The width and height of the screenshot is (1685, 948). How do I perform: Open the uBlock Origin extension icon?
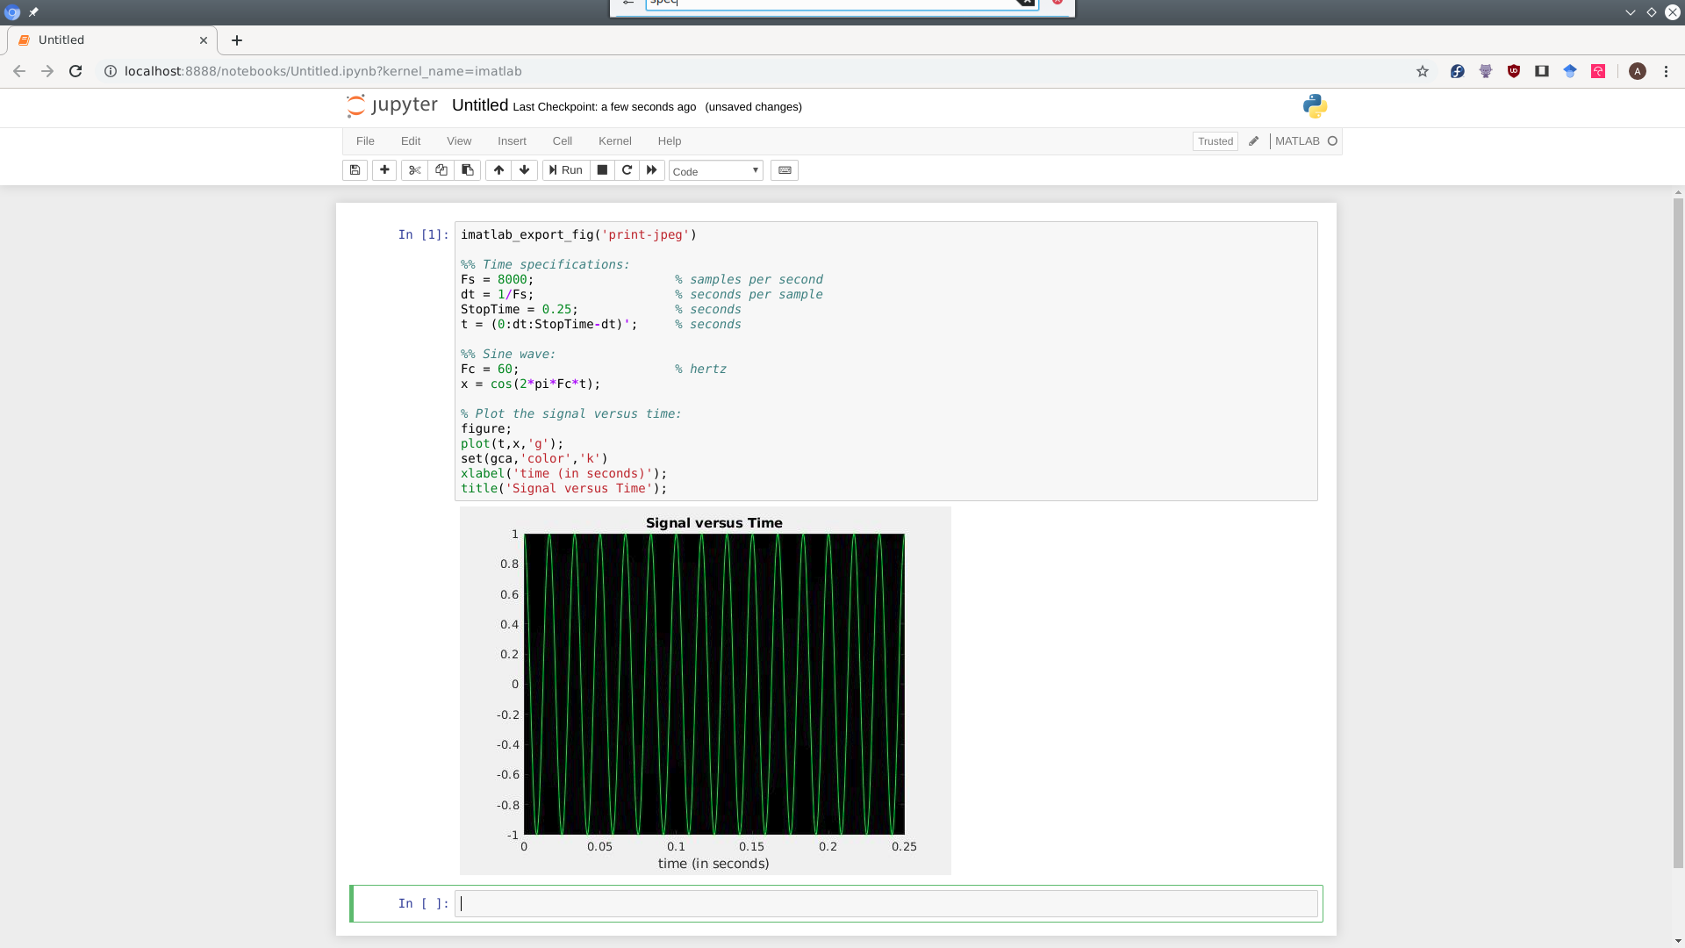coord(1514,71)
